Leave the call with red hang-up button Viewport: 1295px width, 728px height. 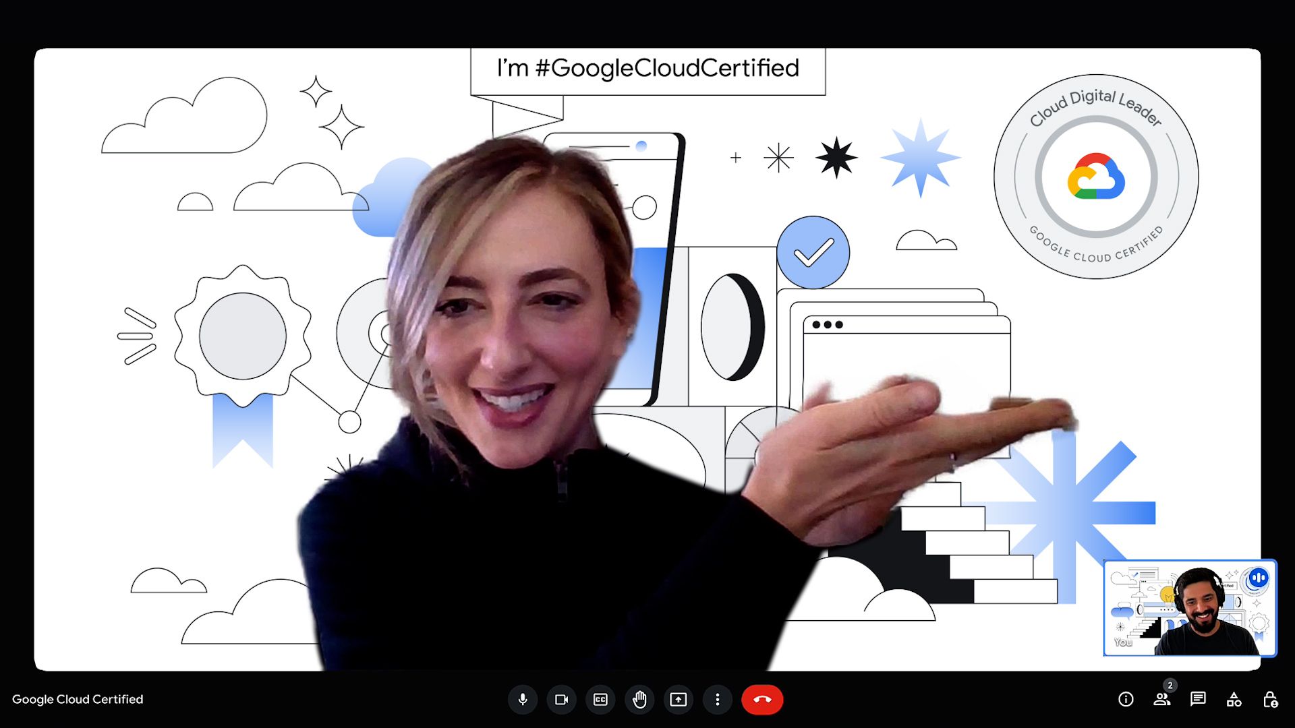point(762,700)
